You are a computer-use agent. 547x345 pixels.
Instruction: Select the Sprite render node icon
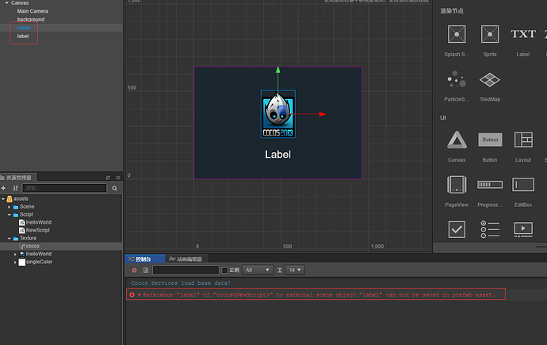click(490, 34)
